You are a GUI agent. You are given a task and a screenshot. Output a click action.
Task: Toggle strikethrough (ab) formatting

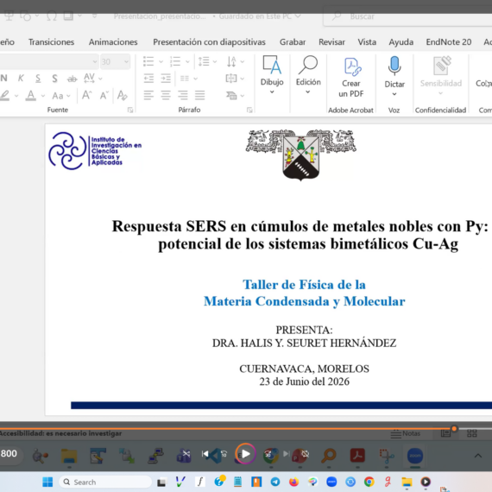[x=72, y=79]
